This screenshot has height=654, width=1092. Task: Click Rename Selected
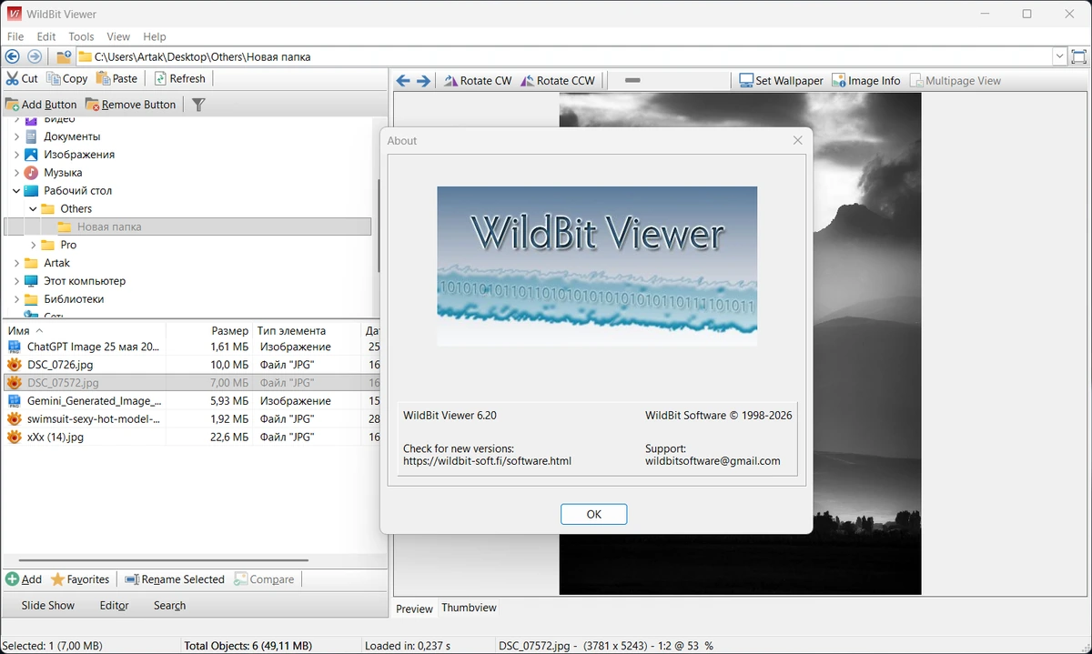pyautogui.click(x=174, y=579)
